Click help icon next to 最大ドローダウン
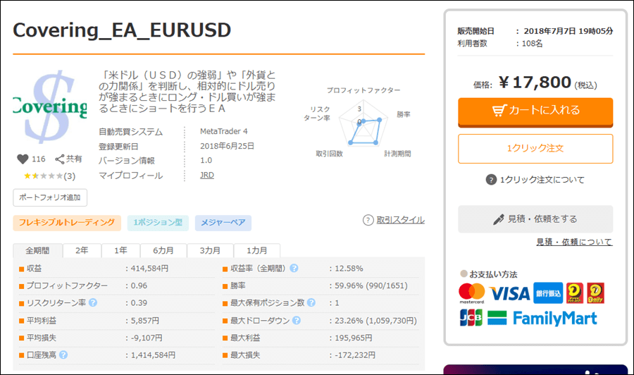 pyautogui.click(x=294, y=320)
